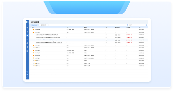The image size is (174, 92).
Task: Click filter icon in the red-dates column header
Action: tap(131, 27)
